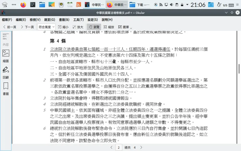Viewport: 241px width, 151px height.
Task: Toggle the Selection (選擇) tool
Action: 123,27
